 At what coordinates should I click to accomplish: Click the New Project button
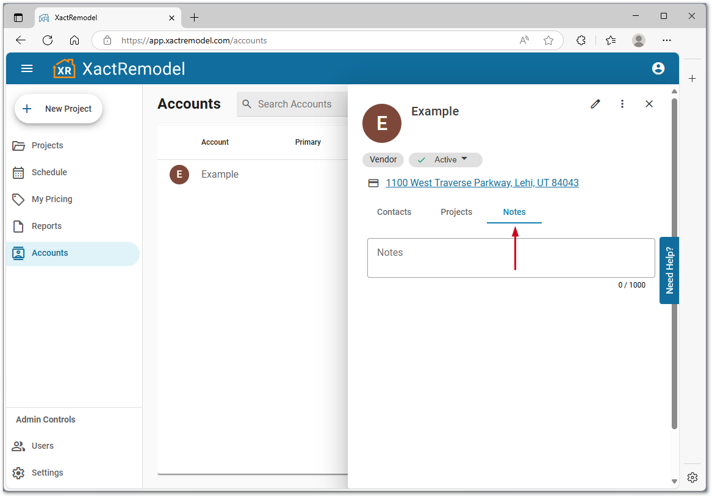coord(59,109)
